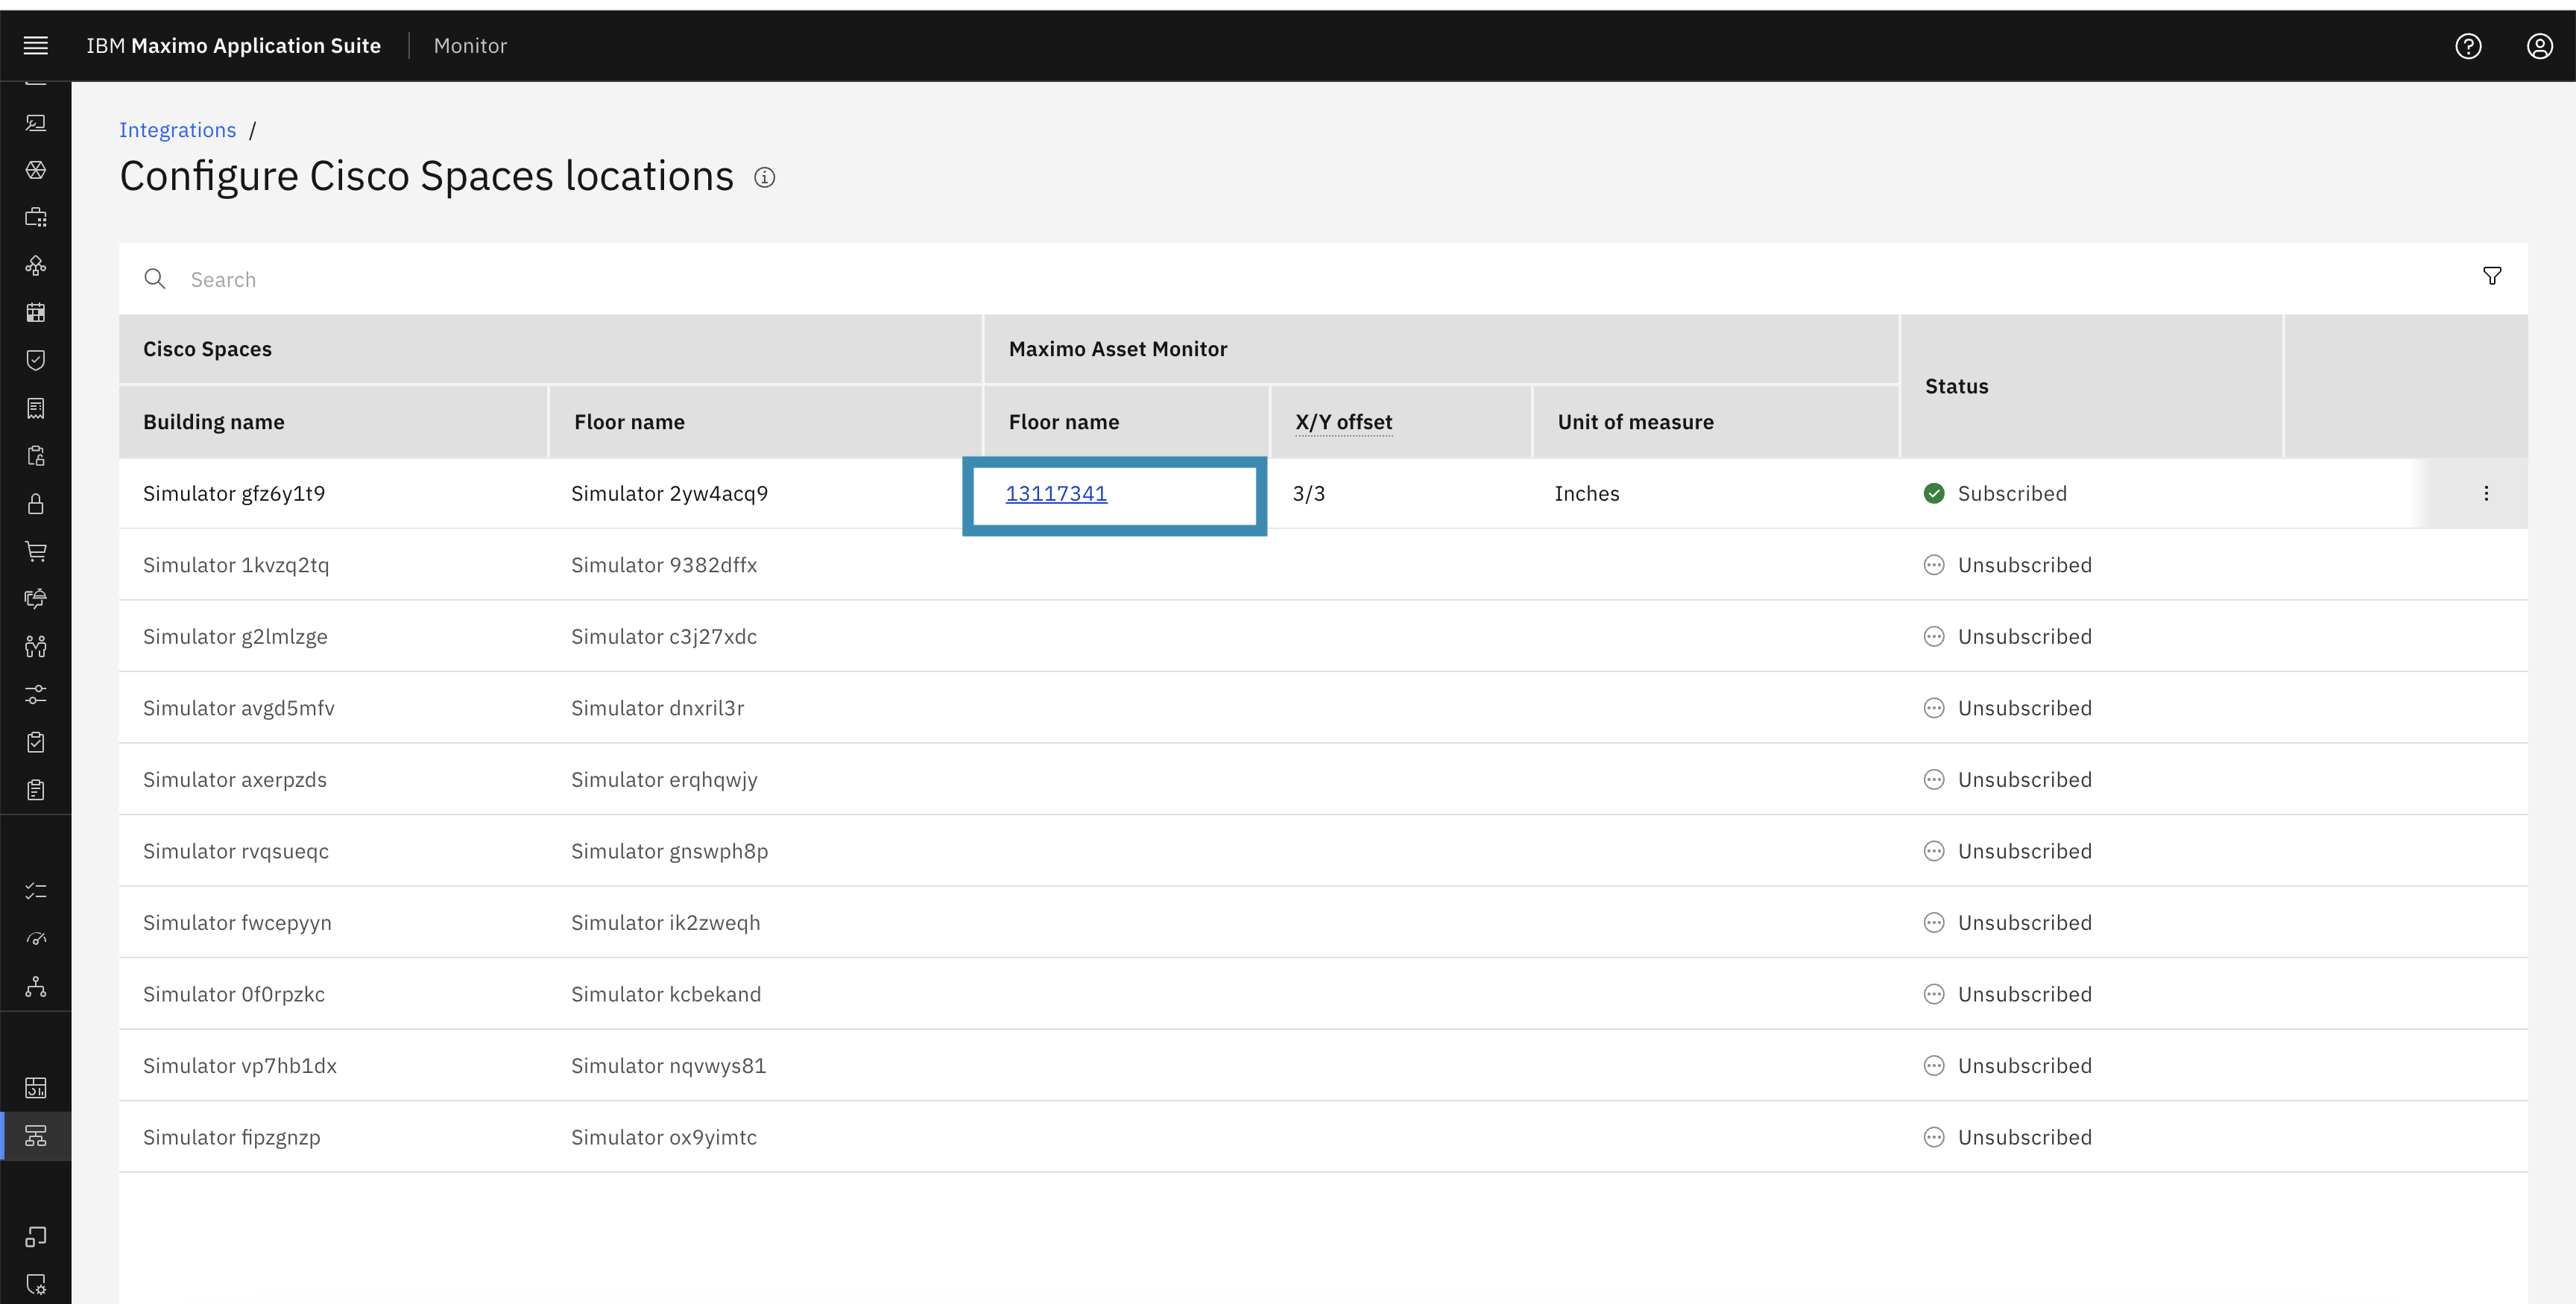Click the sidebar checklist icon
This screenshot has width=2576, height=1304.
[x=36, y=890]
